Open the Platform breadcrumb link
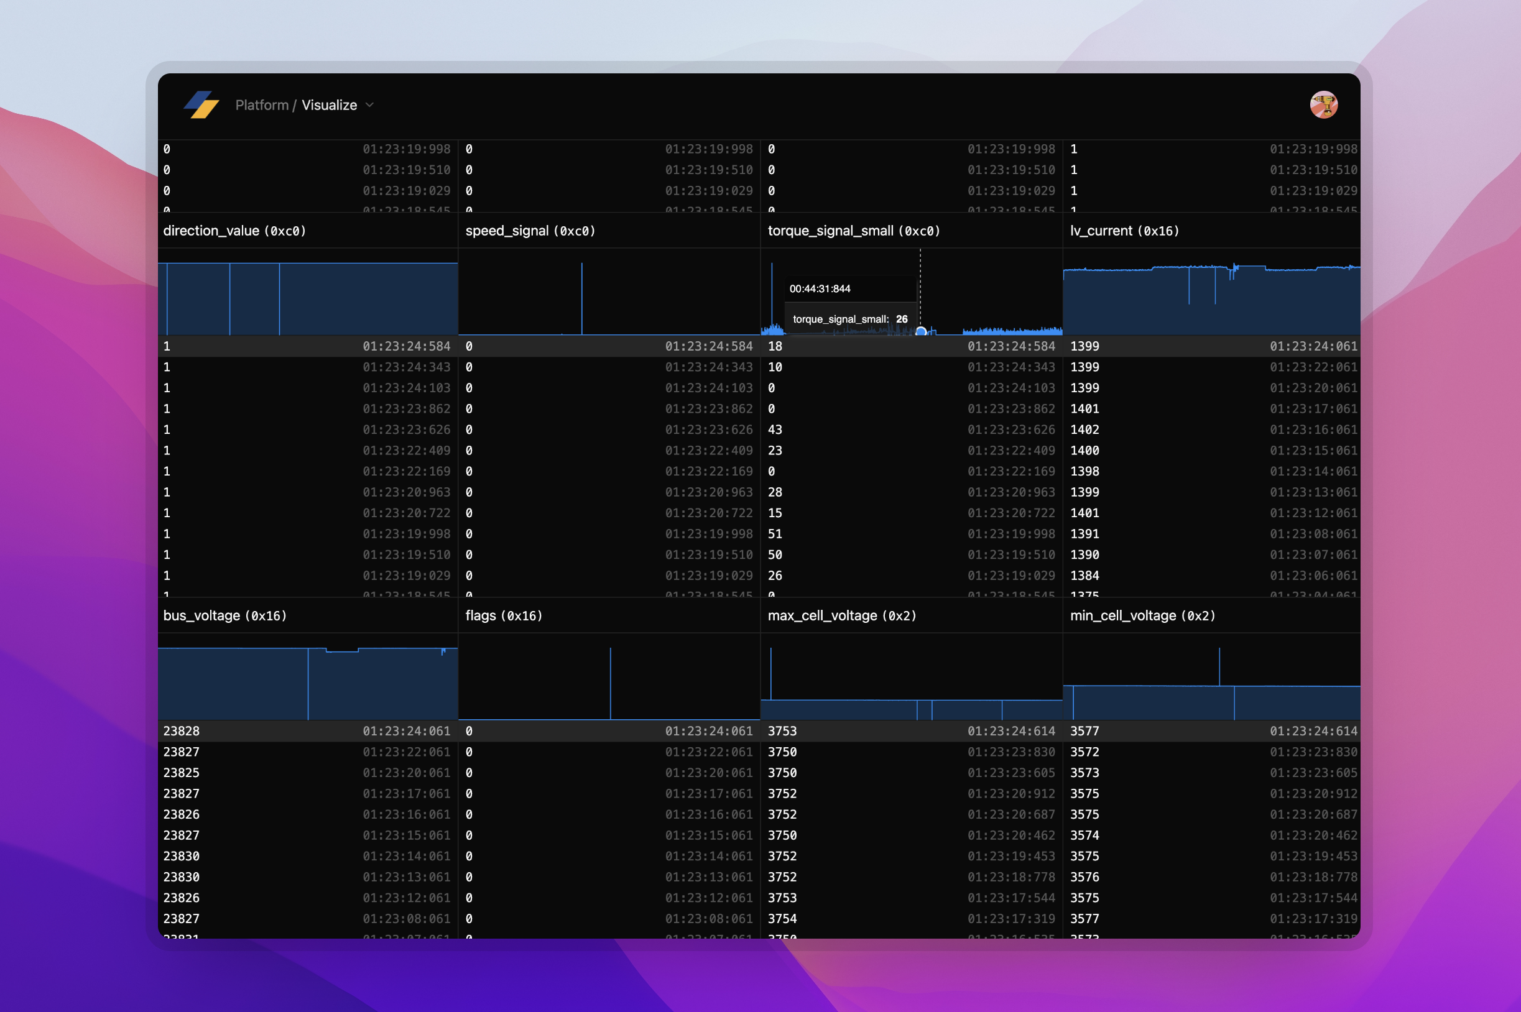The width and height of the screenshot is (1521, 1012). tap(261, 104)
